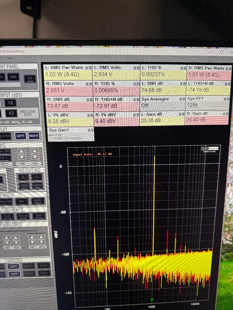Viewport: 233px width, 310px height.
Task: Click the WINDOW section help question-mark icon
Action: (20, 195)
